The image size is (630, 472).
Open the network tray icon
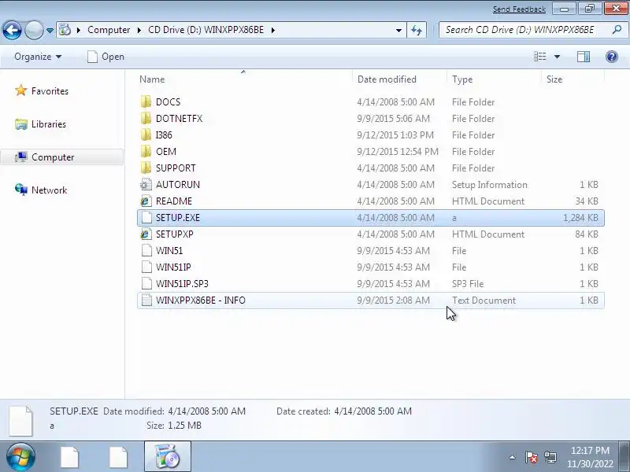tap(550, 457)
